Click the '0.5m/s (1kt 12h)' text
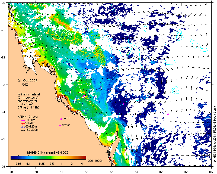The image size is (217, 174). [x=28, y=107]
